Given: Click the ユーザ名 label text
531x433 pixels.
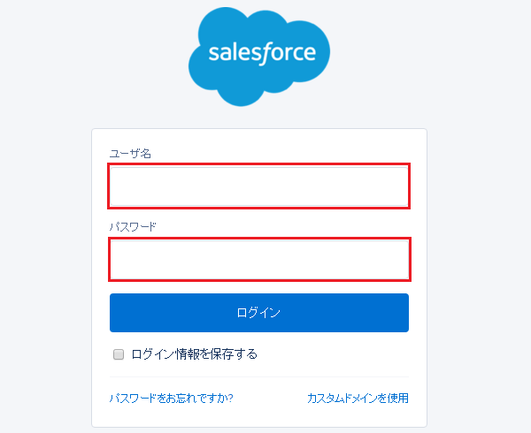Looking at the screenshot, I should pos(130,154).
